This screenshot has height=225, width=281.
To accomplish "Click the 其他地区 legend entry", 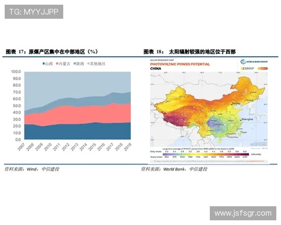I will 96,64.
